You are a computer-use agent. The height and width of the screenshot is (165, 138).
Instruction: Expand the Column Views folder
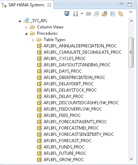[27, 27]
